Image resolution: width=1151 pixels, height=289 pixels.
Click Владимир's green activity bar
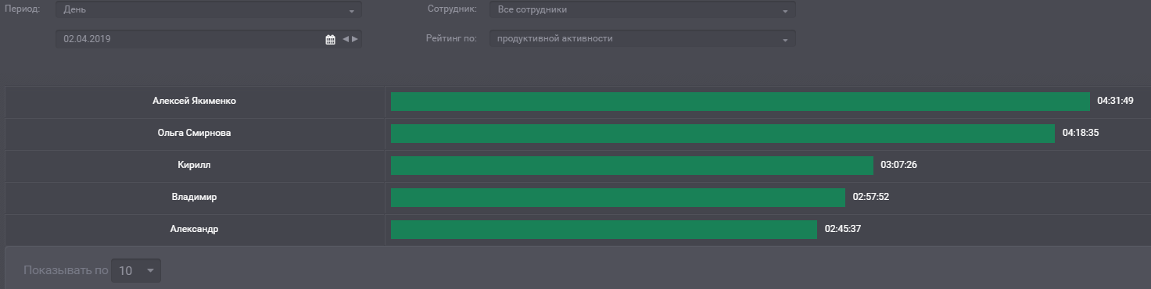[618, 198]
